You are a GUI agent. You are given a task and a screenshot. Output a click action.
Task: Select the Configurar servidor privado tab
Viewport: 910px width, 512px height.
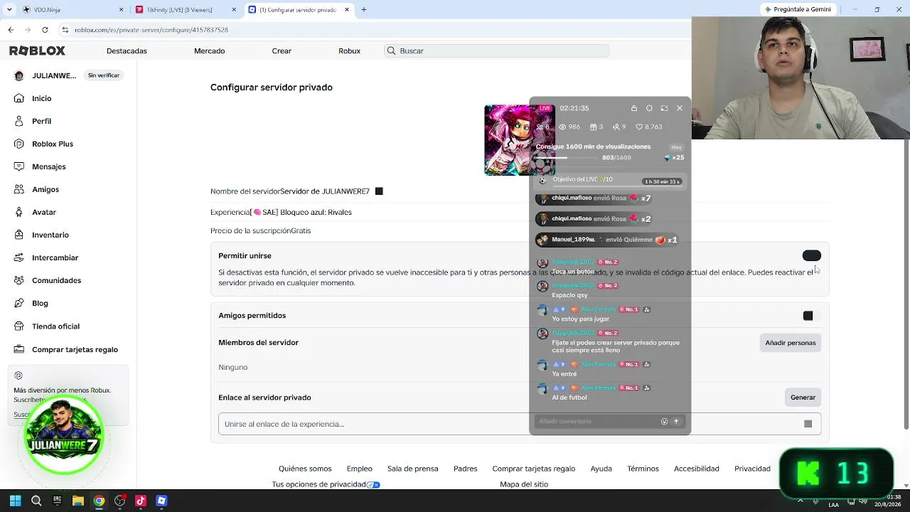[x=299, y=10]
